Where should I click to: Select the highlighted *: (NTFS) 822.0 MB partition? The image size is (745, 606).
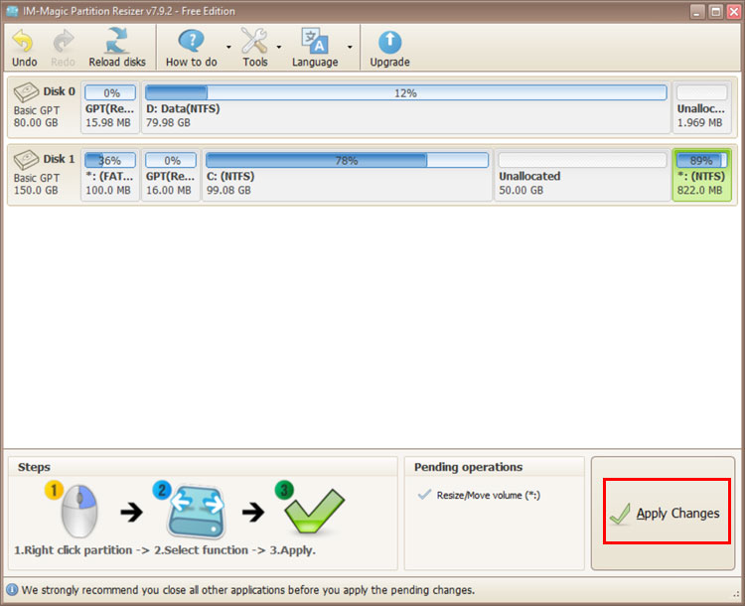701,175
